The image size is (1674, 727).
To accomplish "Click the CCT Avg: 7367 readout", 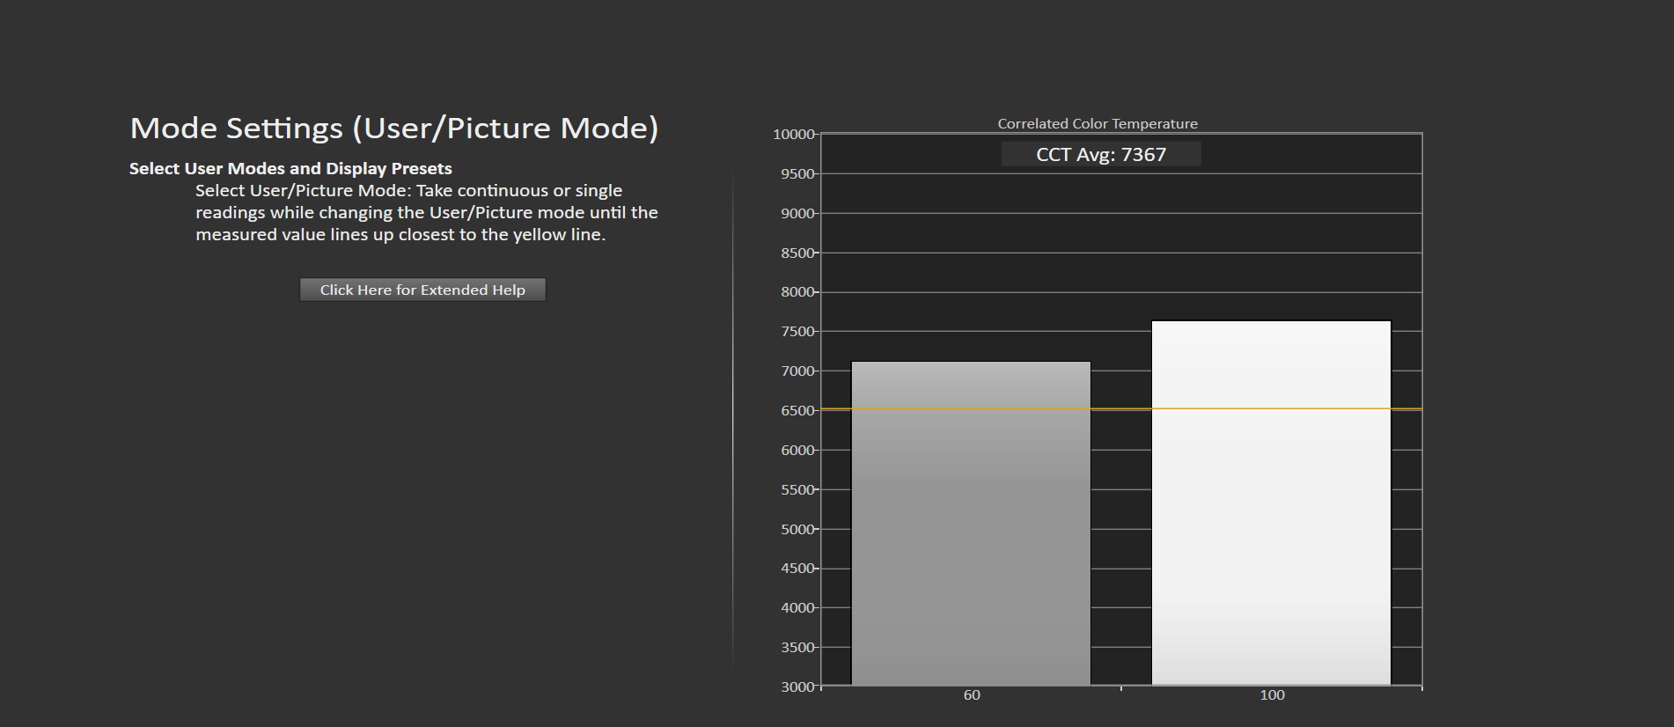I will [x=1101, y=155].
